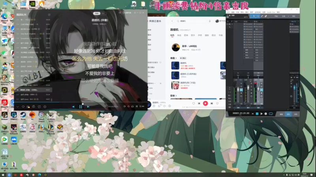316x177 pixels.
Task: Open the 开始 page in Studio One
Action: click(276, 16)
